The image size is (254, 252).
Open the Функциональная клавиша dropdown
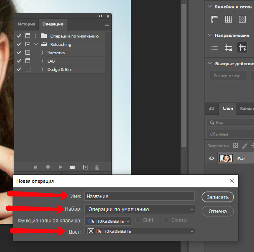(108, 221)
